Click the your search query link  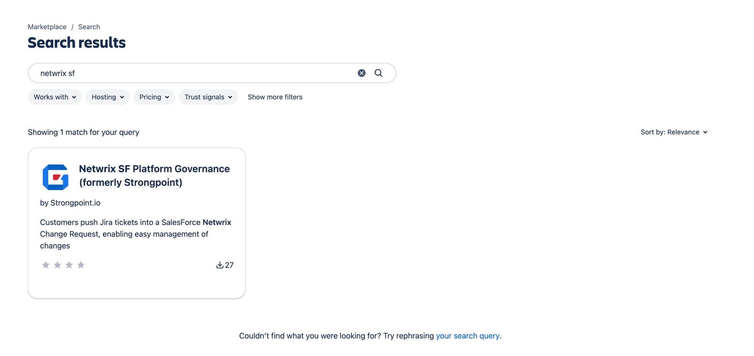[x=468, y=335]
